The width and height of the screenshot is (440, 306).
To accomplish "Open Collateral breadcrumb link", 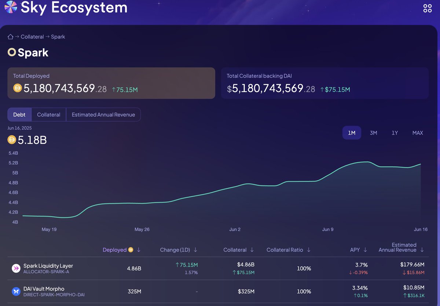I will [32, 37].
